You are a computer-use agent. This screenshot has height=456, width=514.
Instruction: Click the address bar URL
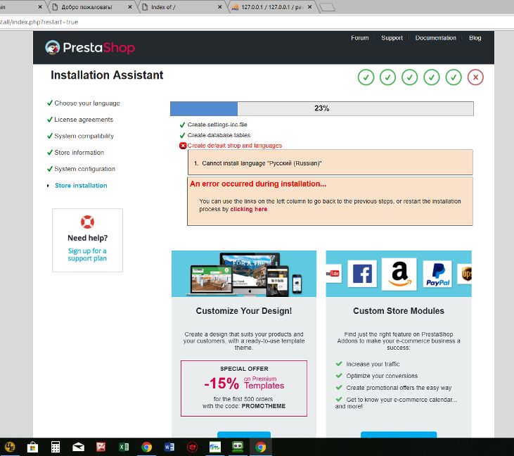[x=39, y=22]
